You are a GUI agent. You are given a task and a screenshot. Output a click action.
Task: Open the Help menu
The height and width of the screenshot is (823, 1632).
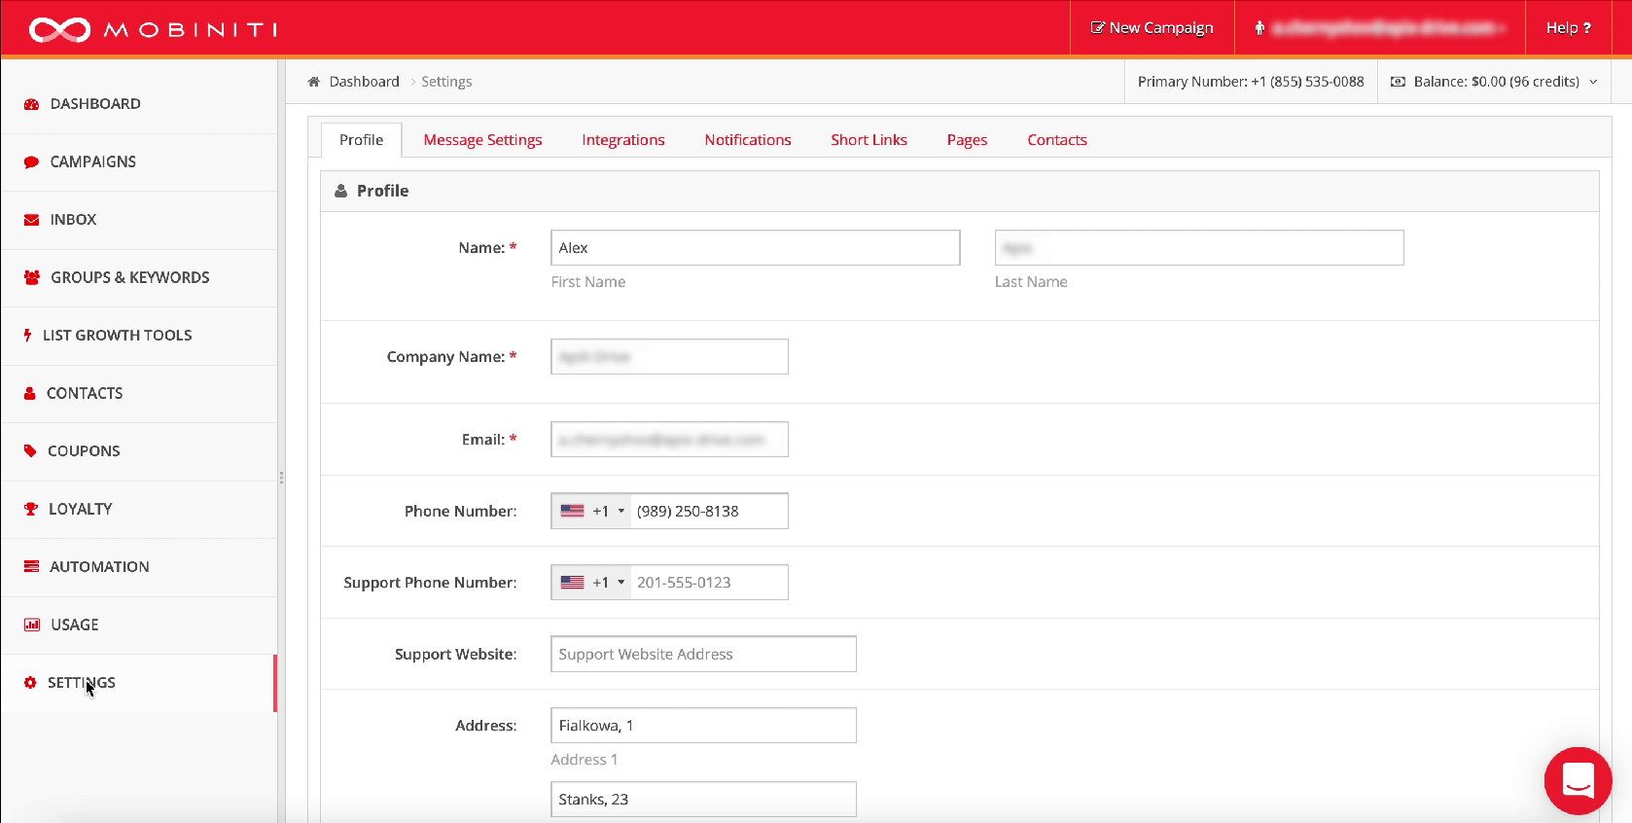(x=1568, y=27)
